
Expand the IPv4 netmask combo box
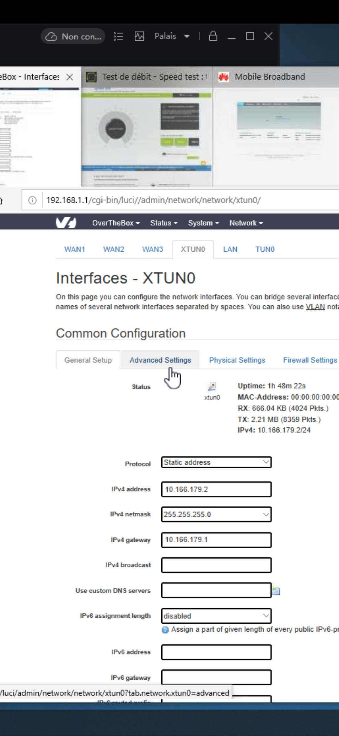[216, 515]
